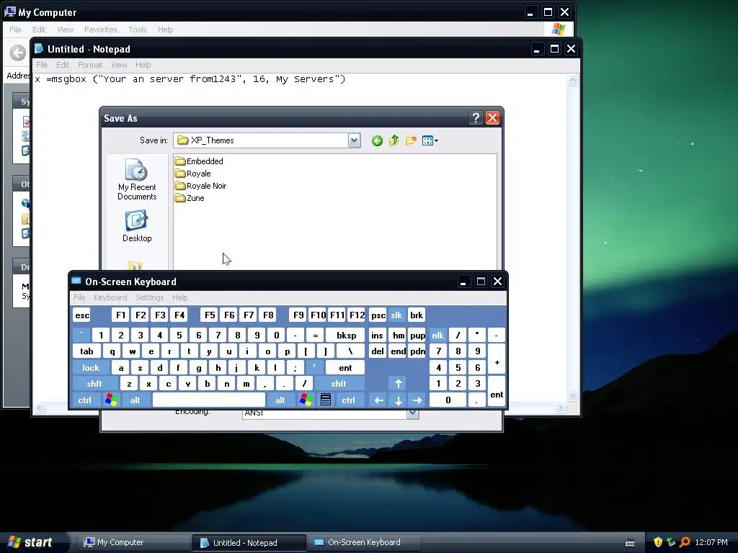Go up one folder level in Save As
Screen dimensions: 738x553
pyautogui.click(x=394, y=140)
